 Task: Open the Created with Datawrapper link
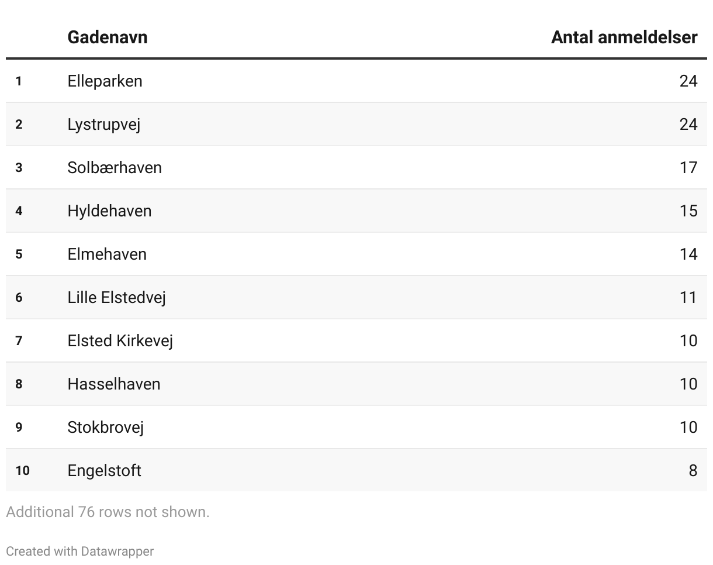coord(80,551)
